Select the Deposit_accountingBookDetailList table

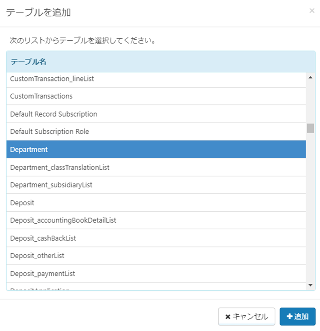pos(153,220)
